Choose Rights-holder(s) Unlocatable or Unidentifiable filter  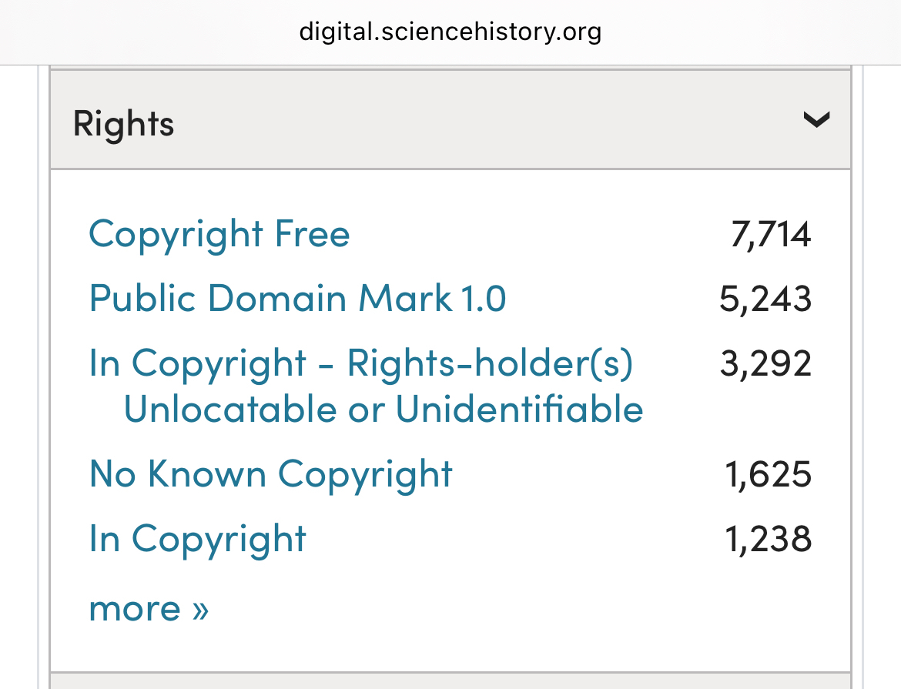pyautogui.click(x=360, y=363)
